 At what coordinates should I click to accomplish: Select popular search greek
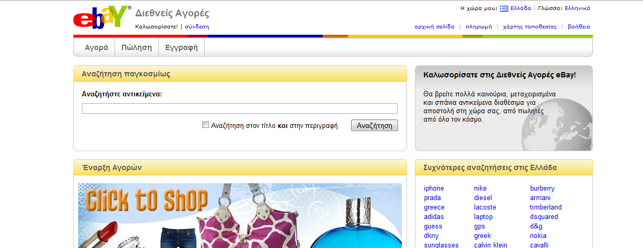tap(483, 236)
